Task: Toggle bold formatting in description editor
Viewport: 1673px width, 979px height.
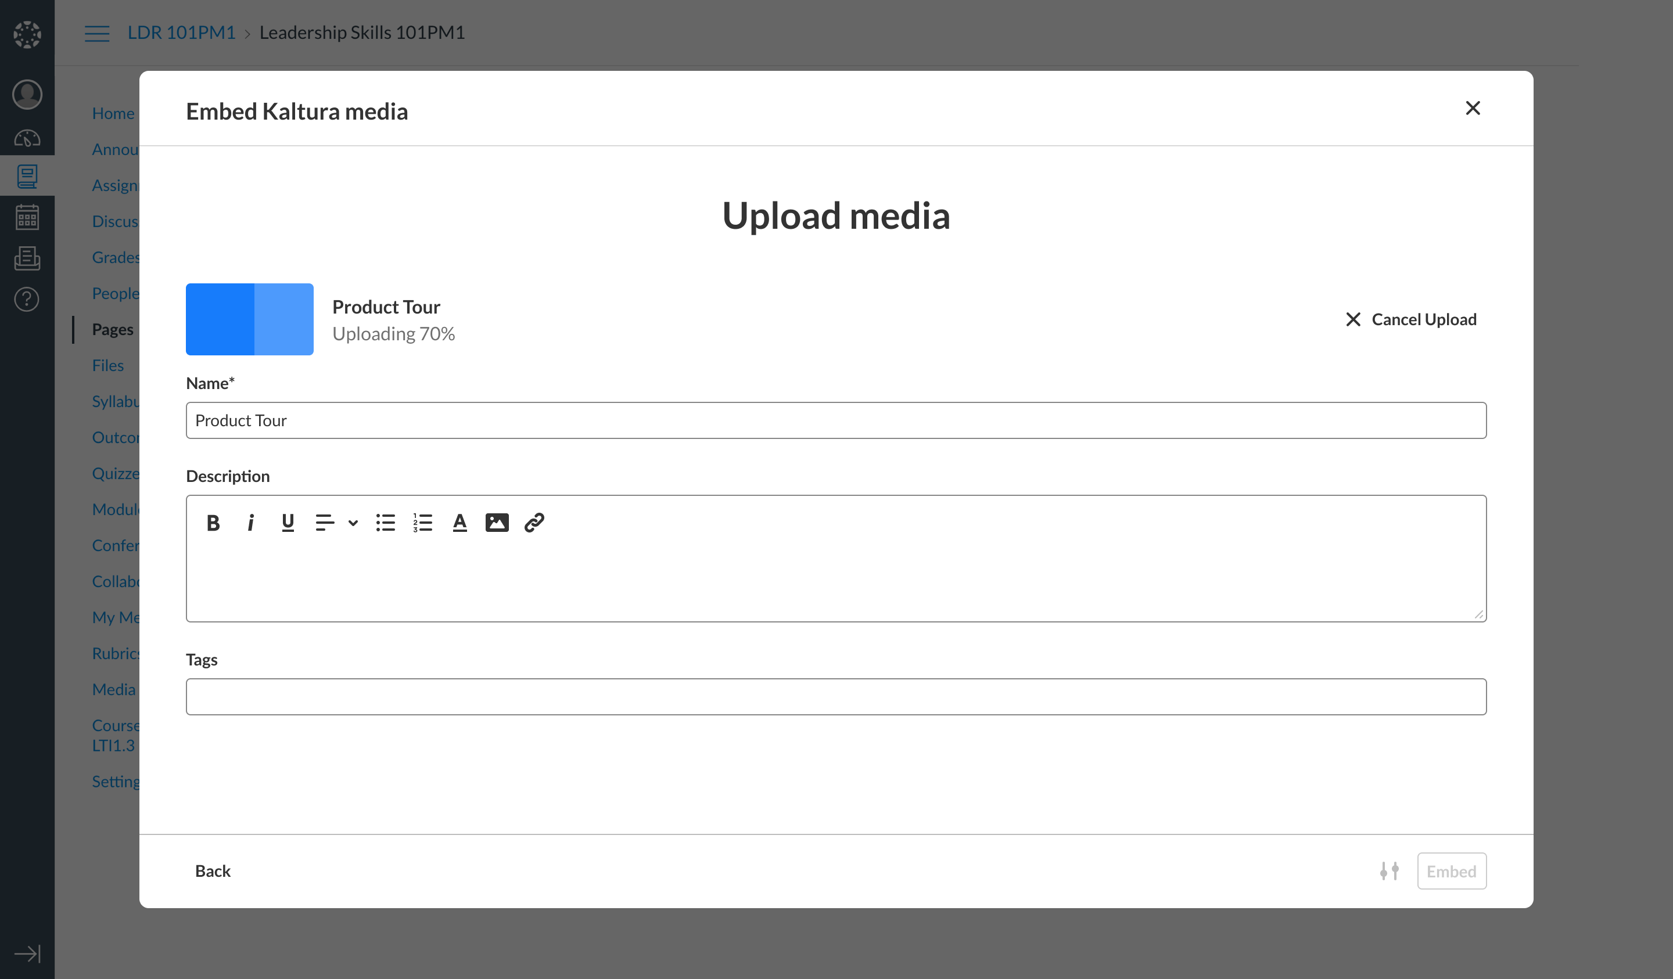Action: [x=213, y=523]
